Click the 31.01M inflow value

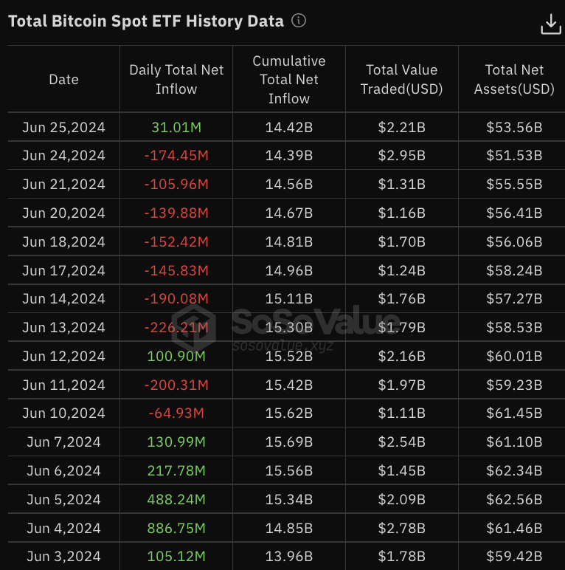point(176,127)
